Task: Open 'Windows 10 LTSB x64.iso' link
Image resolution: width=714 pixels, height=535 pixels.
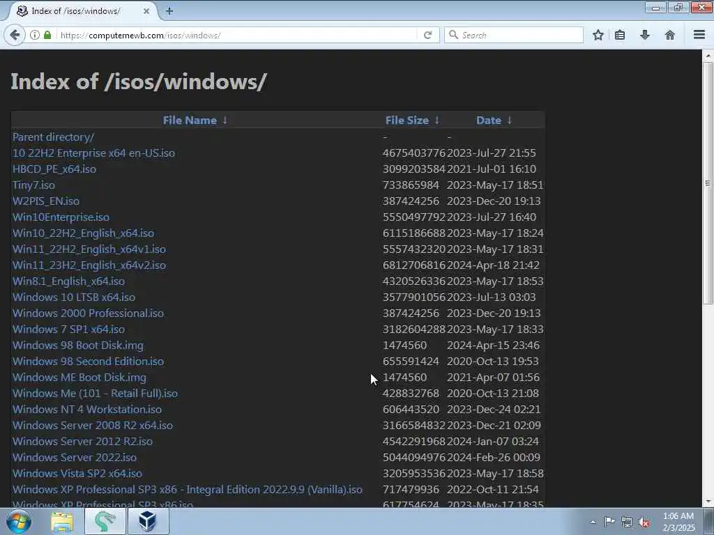Action: (x=74, y=297)
